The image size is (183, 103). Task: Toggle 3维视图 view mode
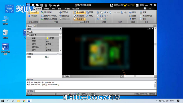(x=33, y=16)
